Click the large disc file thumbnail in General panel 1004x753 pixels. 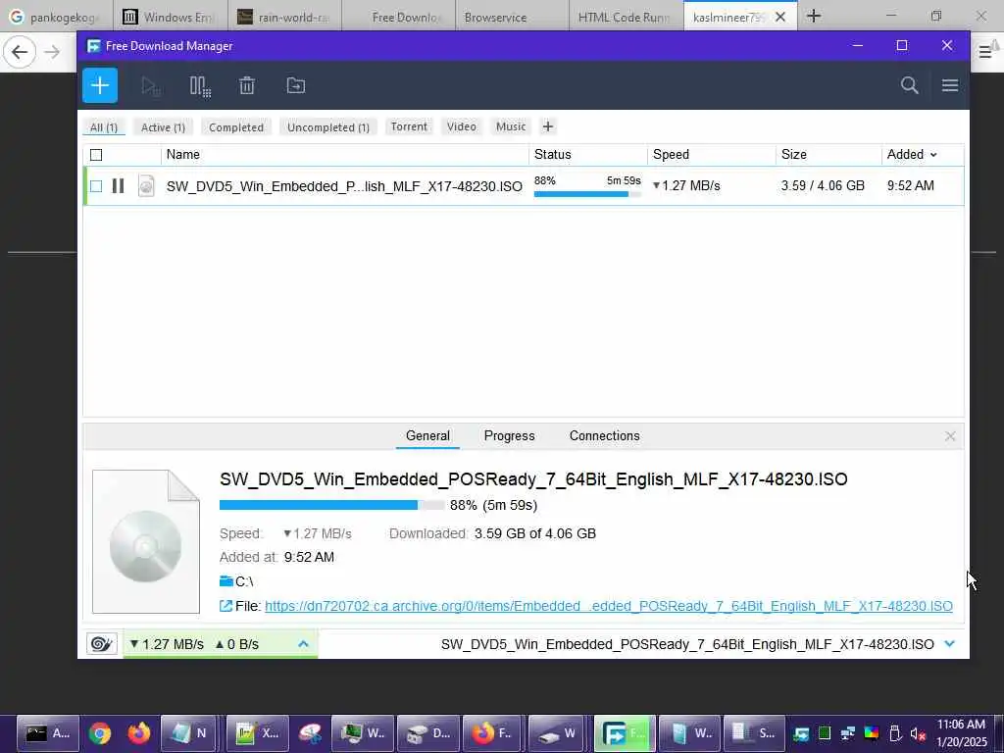pos(146,541)
